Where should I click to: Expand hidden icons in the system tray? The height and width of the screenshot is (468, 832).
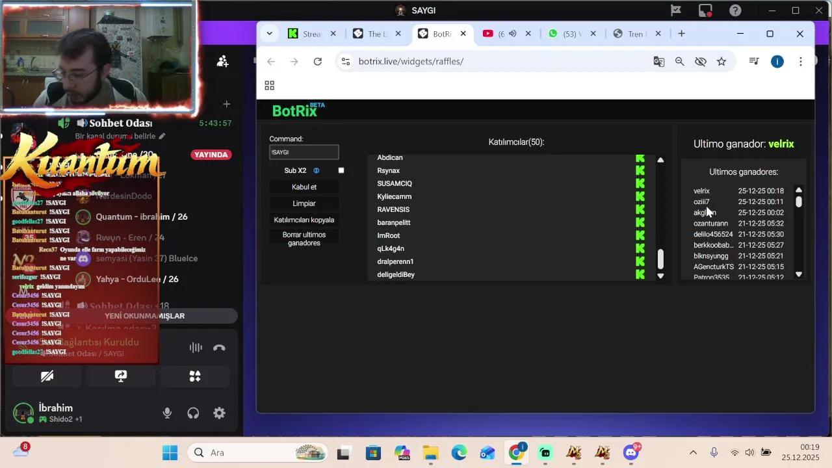tap(693, 452)
